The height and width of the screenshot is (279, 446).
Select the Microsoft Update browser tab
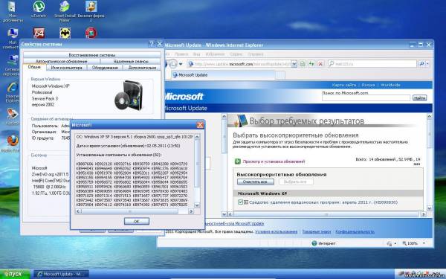(x=223, y=75)
